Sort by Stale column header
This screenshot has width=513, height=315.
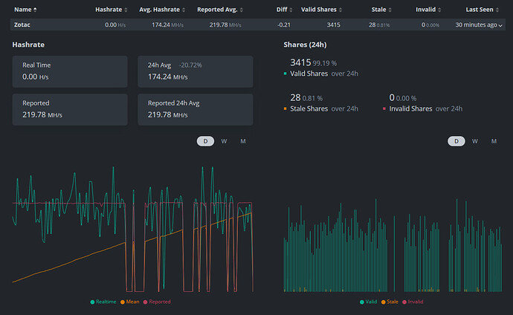tap(381, 10)
